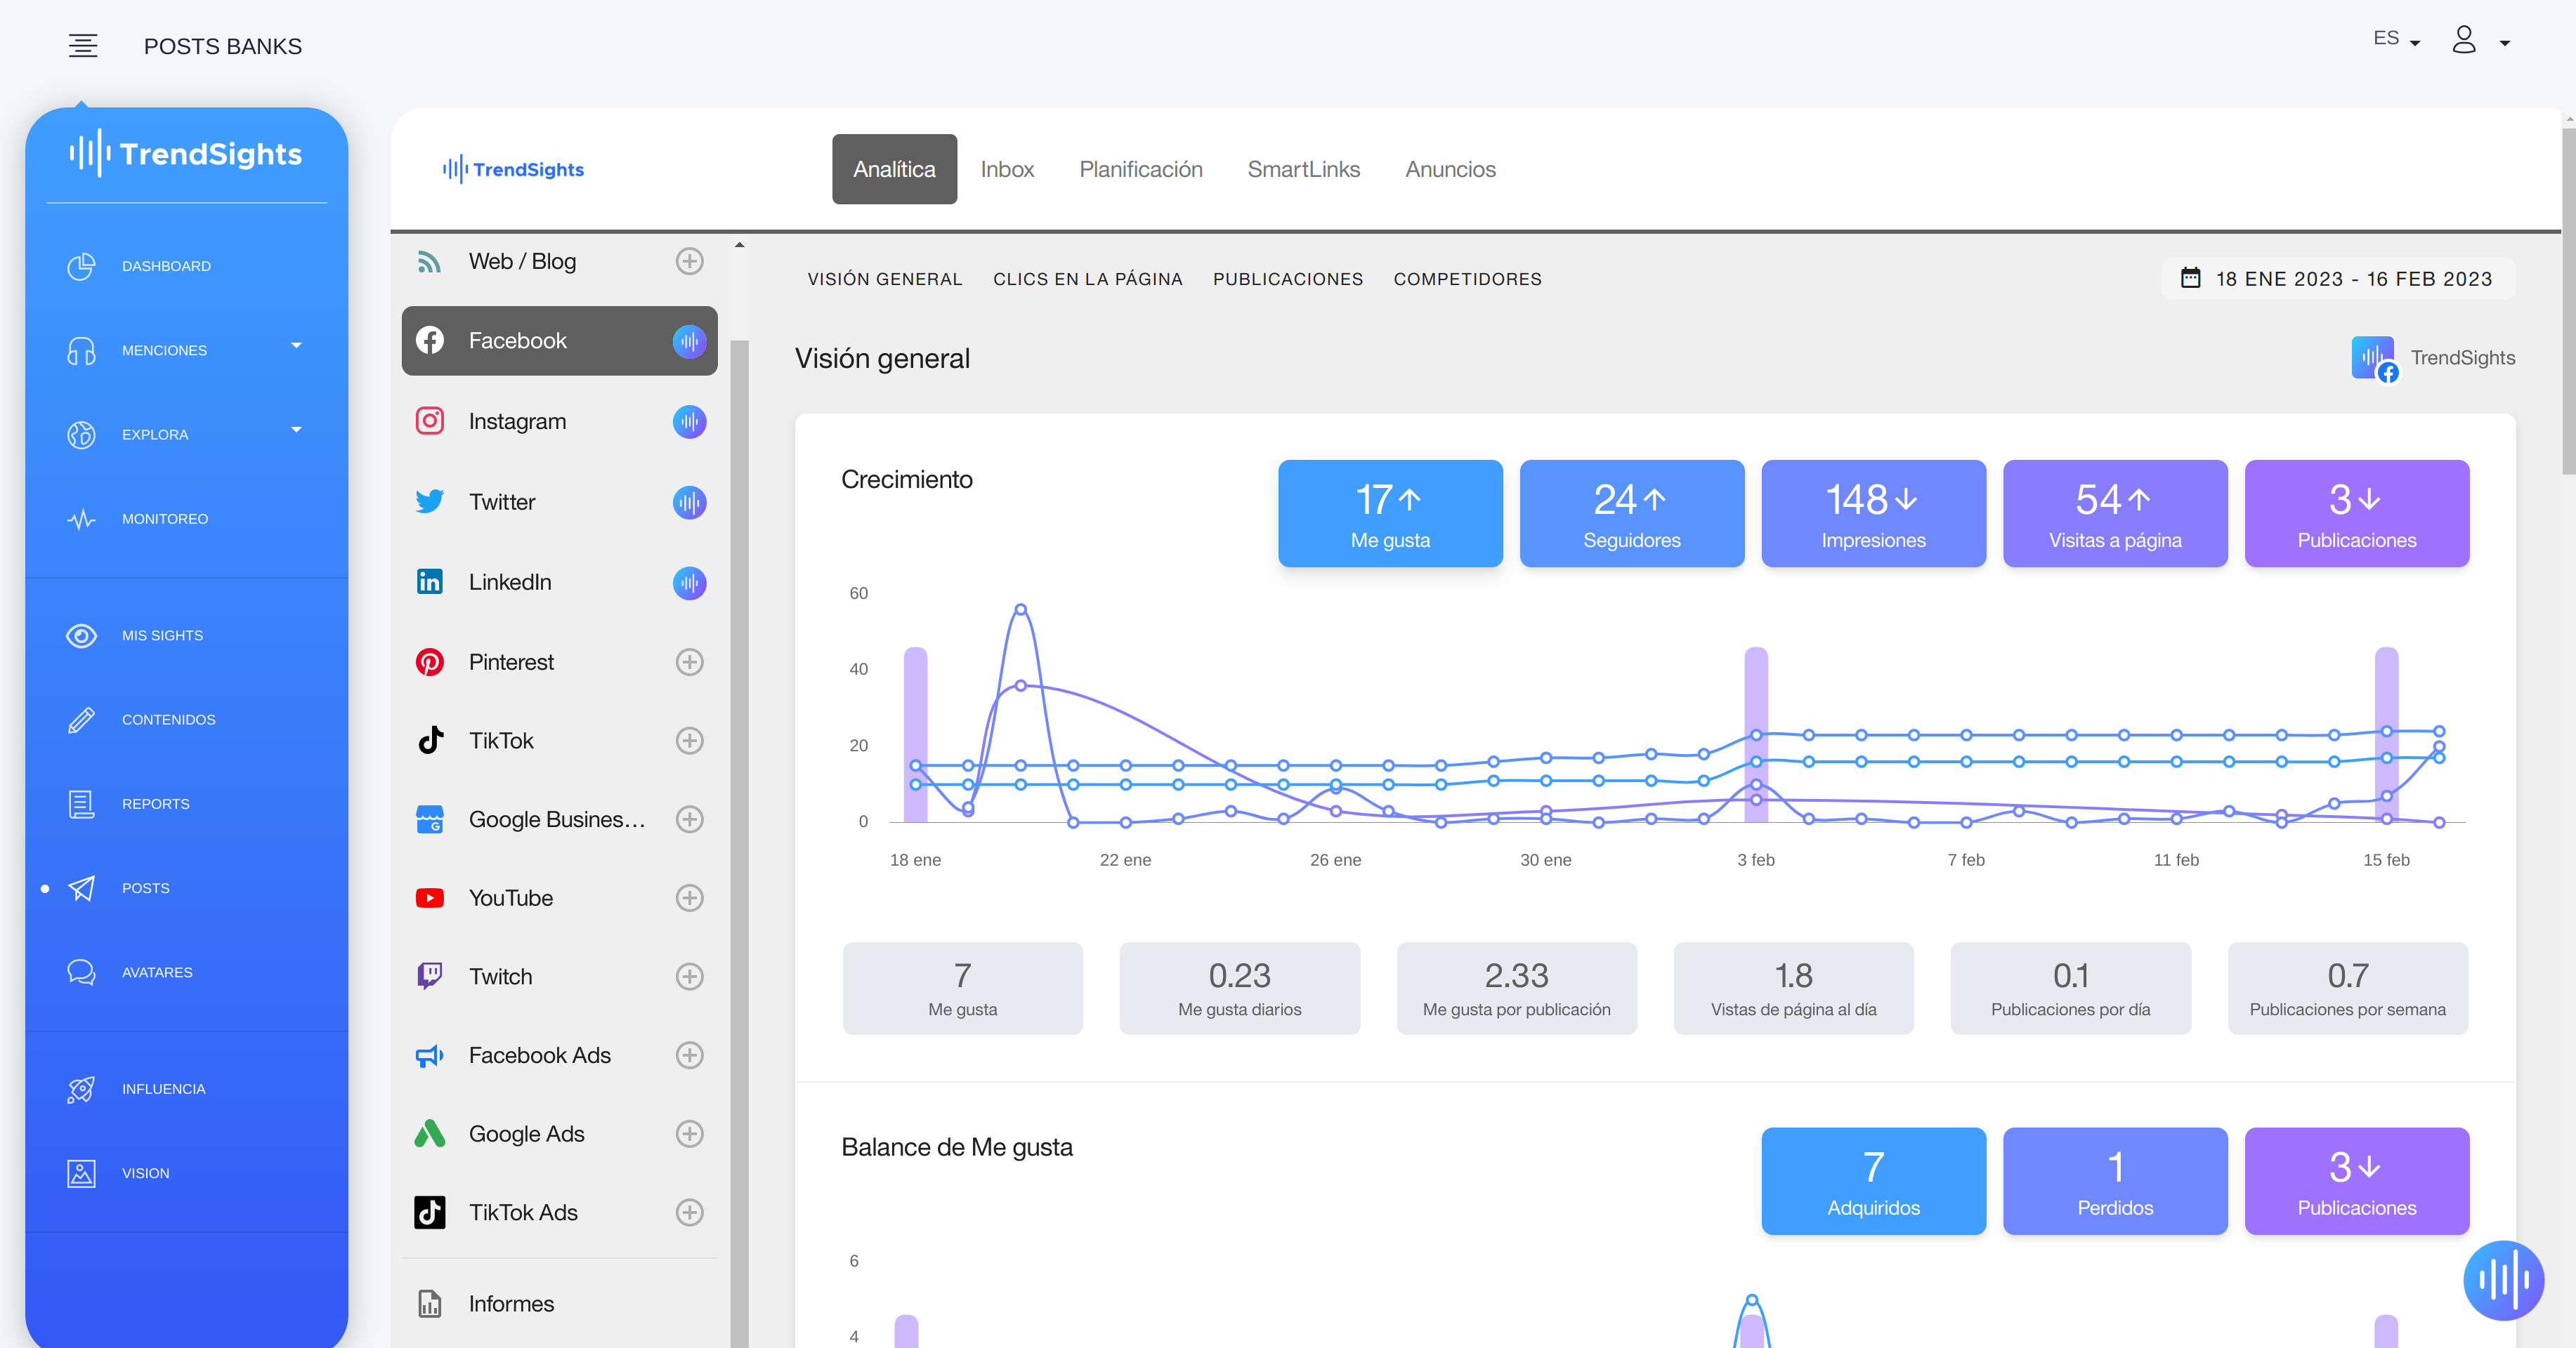Add a Google Business account with plus
The image size is (2576, 1348).
pyautogui.click(x=689, y=819)
